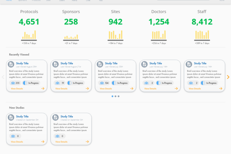Click document icon on study viewed August 21st
The height and width of the screenshot is (154, 231).
pos(56,64)
